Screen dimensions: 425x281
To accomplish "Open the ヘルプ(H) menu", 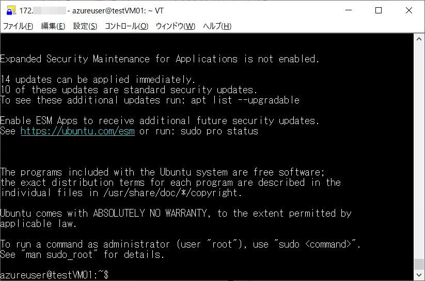I will (217, 26).
